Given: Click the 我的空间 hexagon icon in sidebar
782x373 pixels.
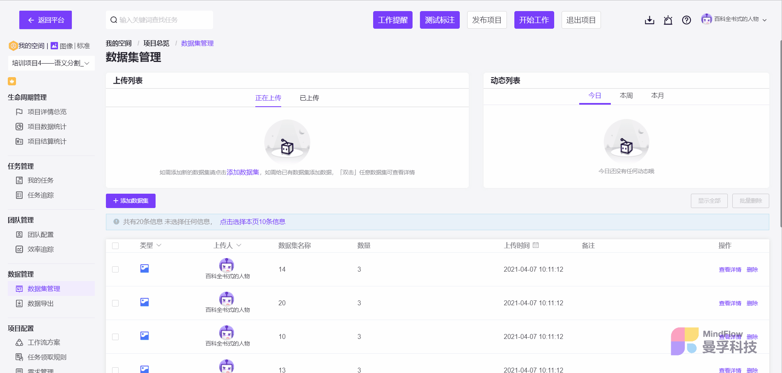Looking at the screenshot, I should tap(13, 46).
